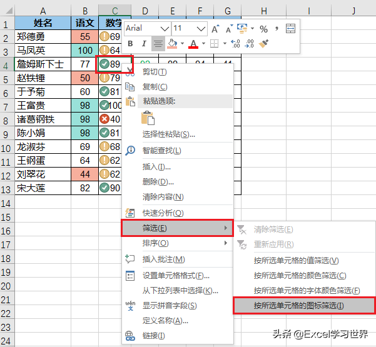376x347 pixels.
Task: Apply percent style format
Action: [x=263, y=29]
